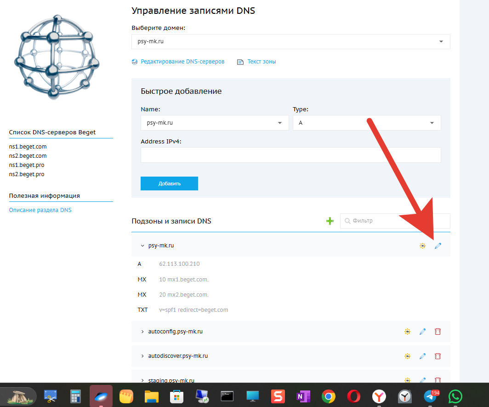Edit autodiscover.psy-mk.ru using the pencil icon
Viewport: 489px width, 407px height.
click(x=422, y=356)
